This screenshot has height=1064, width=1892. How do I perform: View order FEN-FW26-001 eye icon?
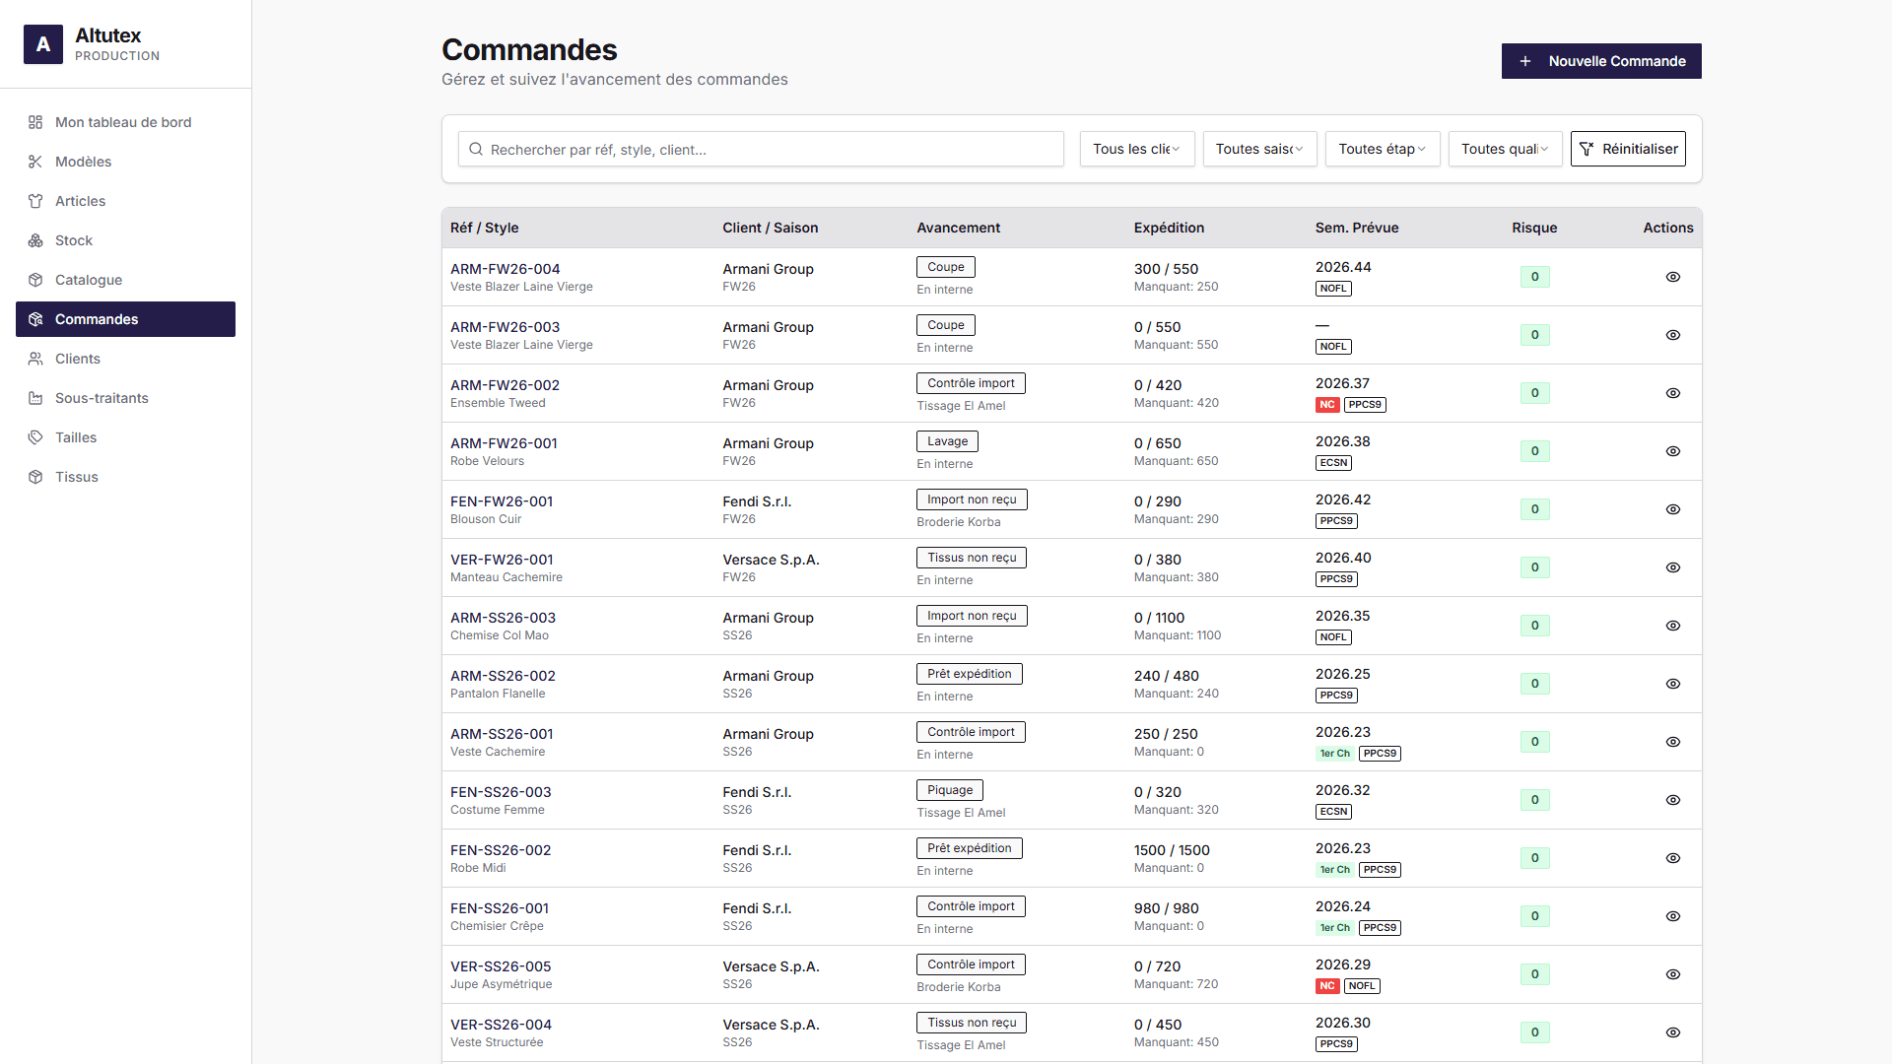pos(1673,509)
